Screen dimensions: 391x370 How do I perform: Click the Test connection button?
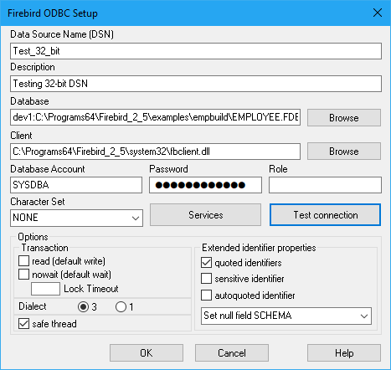coord(325,215)
